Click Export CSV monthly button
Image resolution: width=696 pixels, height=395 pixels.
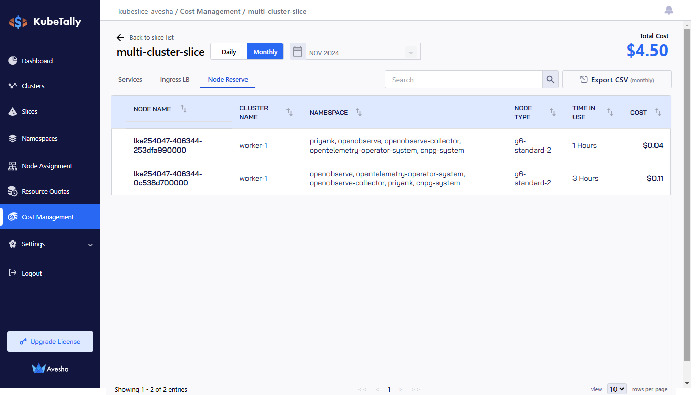[617, 79]
